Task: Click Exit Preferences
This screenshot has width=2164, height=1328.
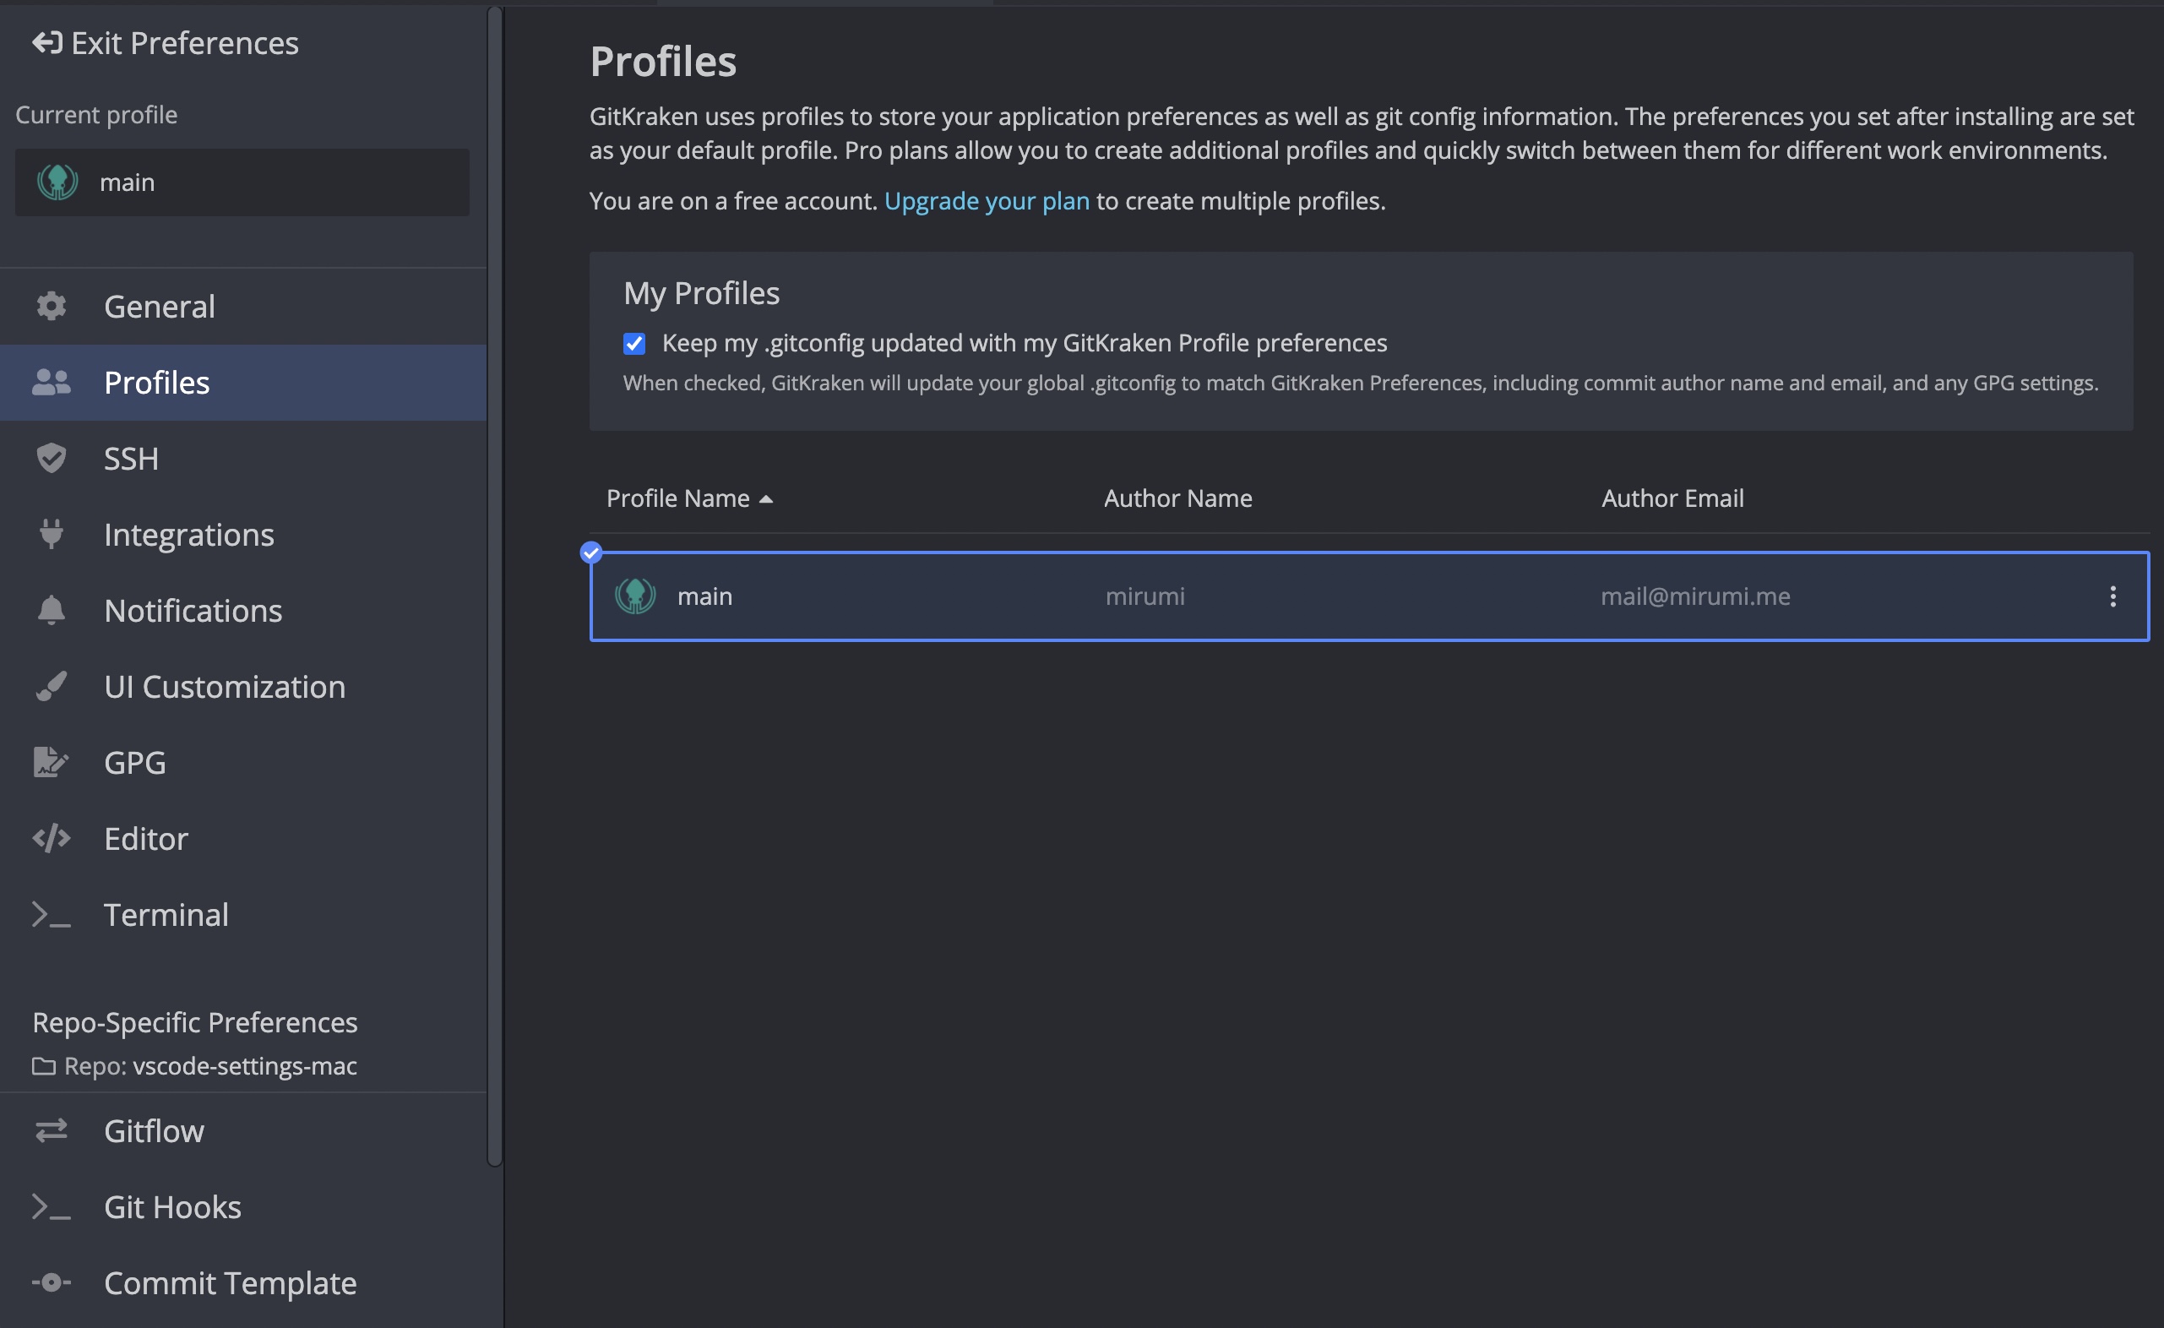Action: pyautogui.click(x=166, y=43)
